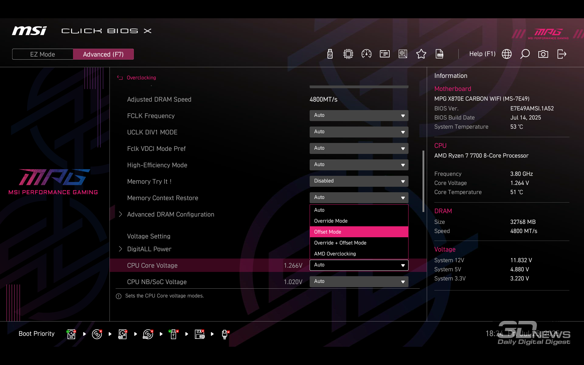Click the 3.80 GHz frequency value
The width and height of the screenshot is (584, 365).
521,174
